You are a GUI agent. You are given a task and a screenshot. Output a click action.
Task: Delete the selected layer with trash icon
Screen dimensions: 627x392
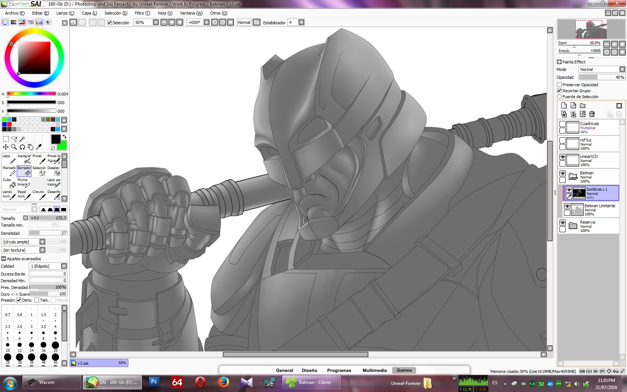(592, 114)
